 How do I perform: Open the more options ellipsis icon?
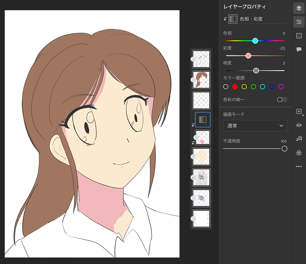[299, 166]
